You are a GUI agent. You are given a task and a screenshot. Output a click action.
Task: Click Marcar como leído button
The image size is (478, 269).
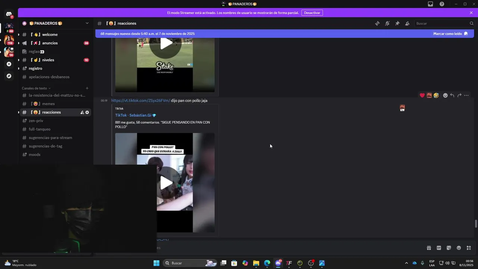click(x=450, y=34)
